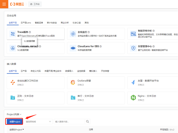178x133 pixels.
Task: Select 全部产品 tab in 日志应用
Action: (13, 23)
